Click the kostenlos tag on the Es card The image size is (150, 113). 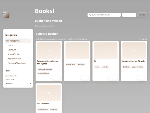(x=105, y=67)
